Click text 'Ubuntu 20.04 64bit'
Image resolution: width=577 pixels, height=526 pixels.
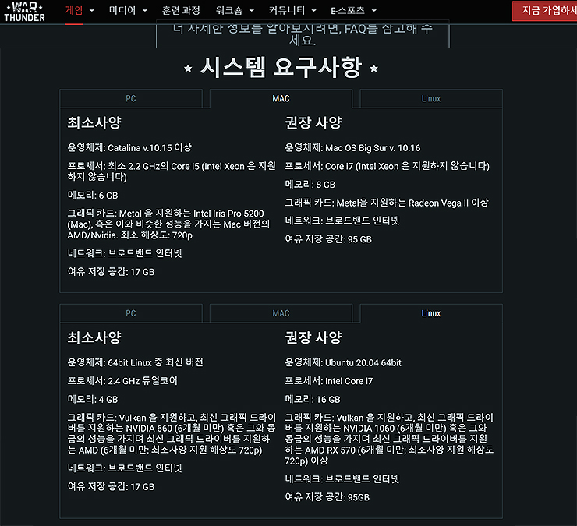coord(363,362)
